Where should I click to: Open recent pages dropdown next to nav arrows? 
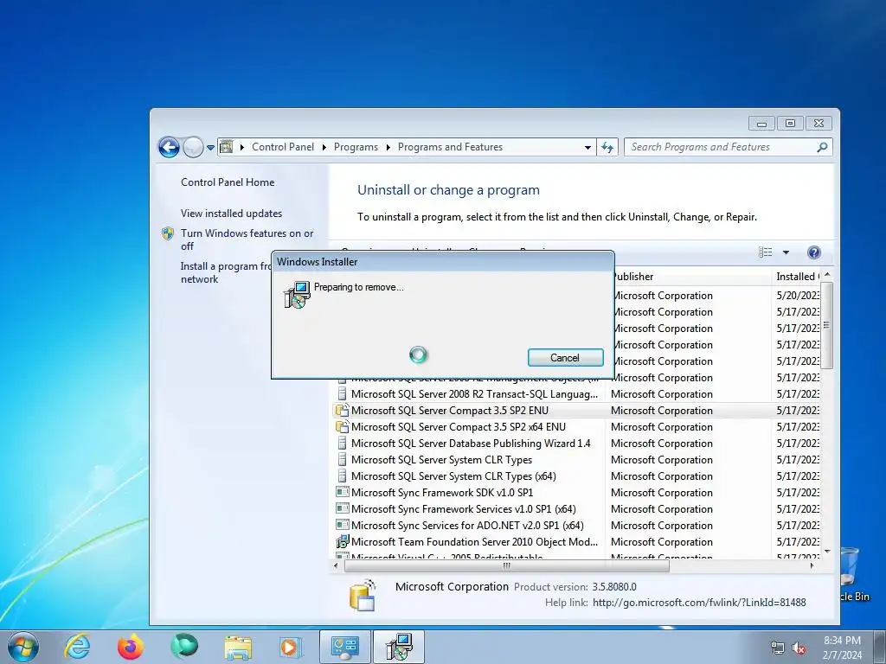210,147
